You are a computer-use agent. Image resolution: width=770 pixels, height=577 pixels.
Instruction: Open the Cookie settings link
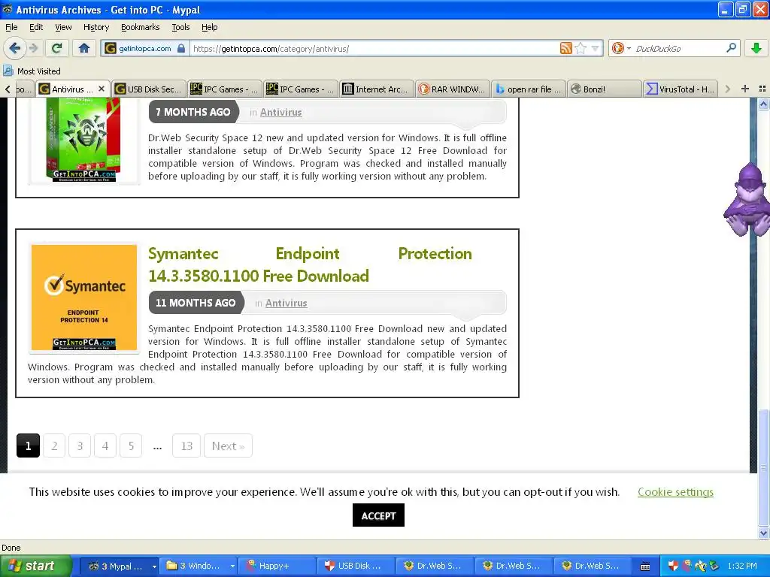(675, 491)
